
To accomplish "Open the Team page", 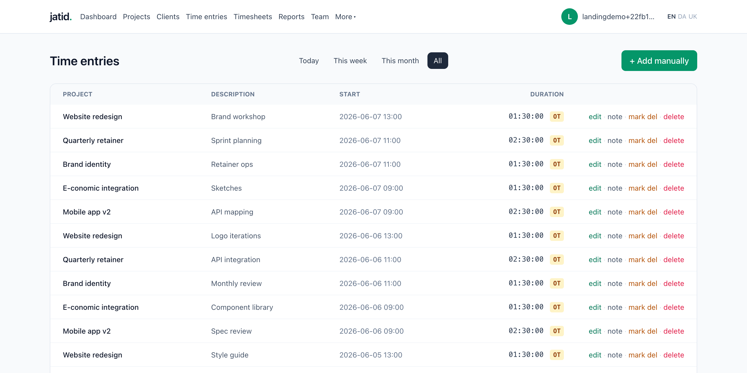I will tap(320, 17).
